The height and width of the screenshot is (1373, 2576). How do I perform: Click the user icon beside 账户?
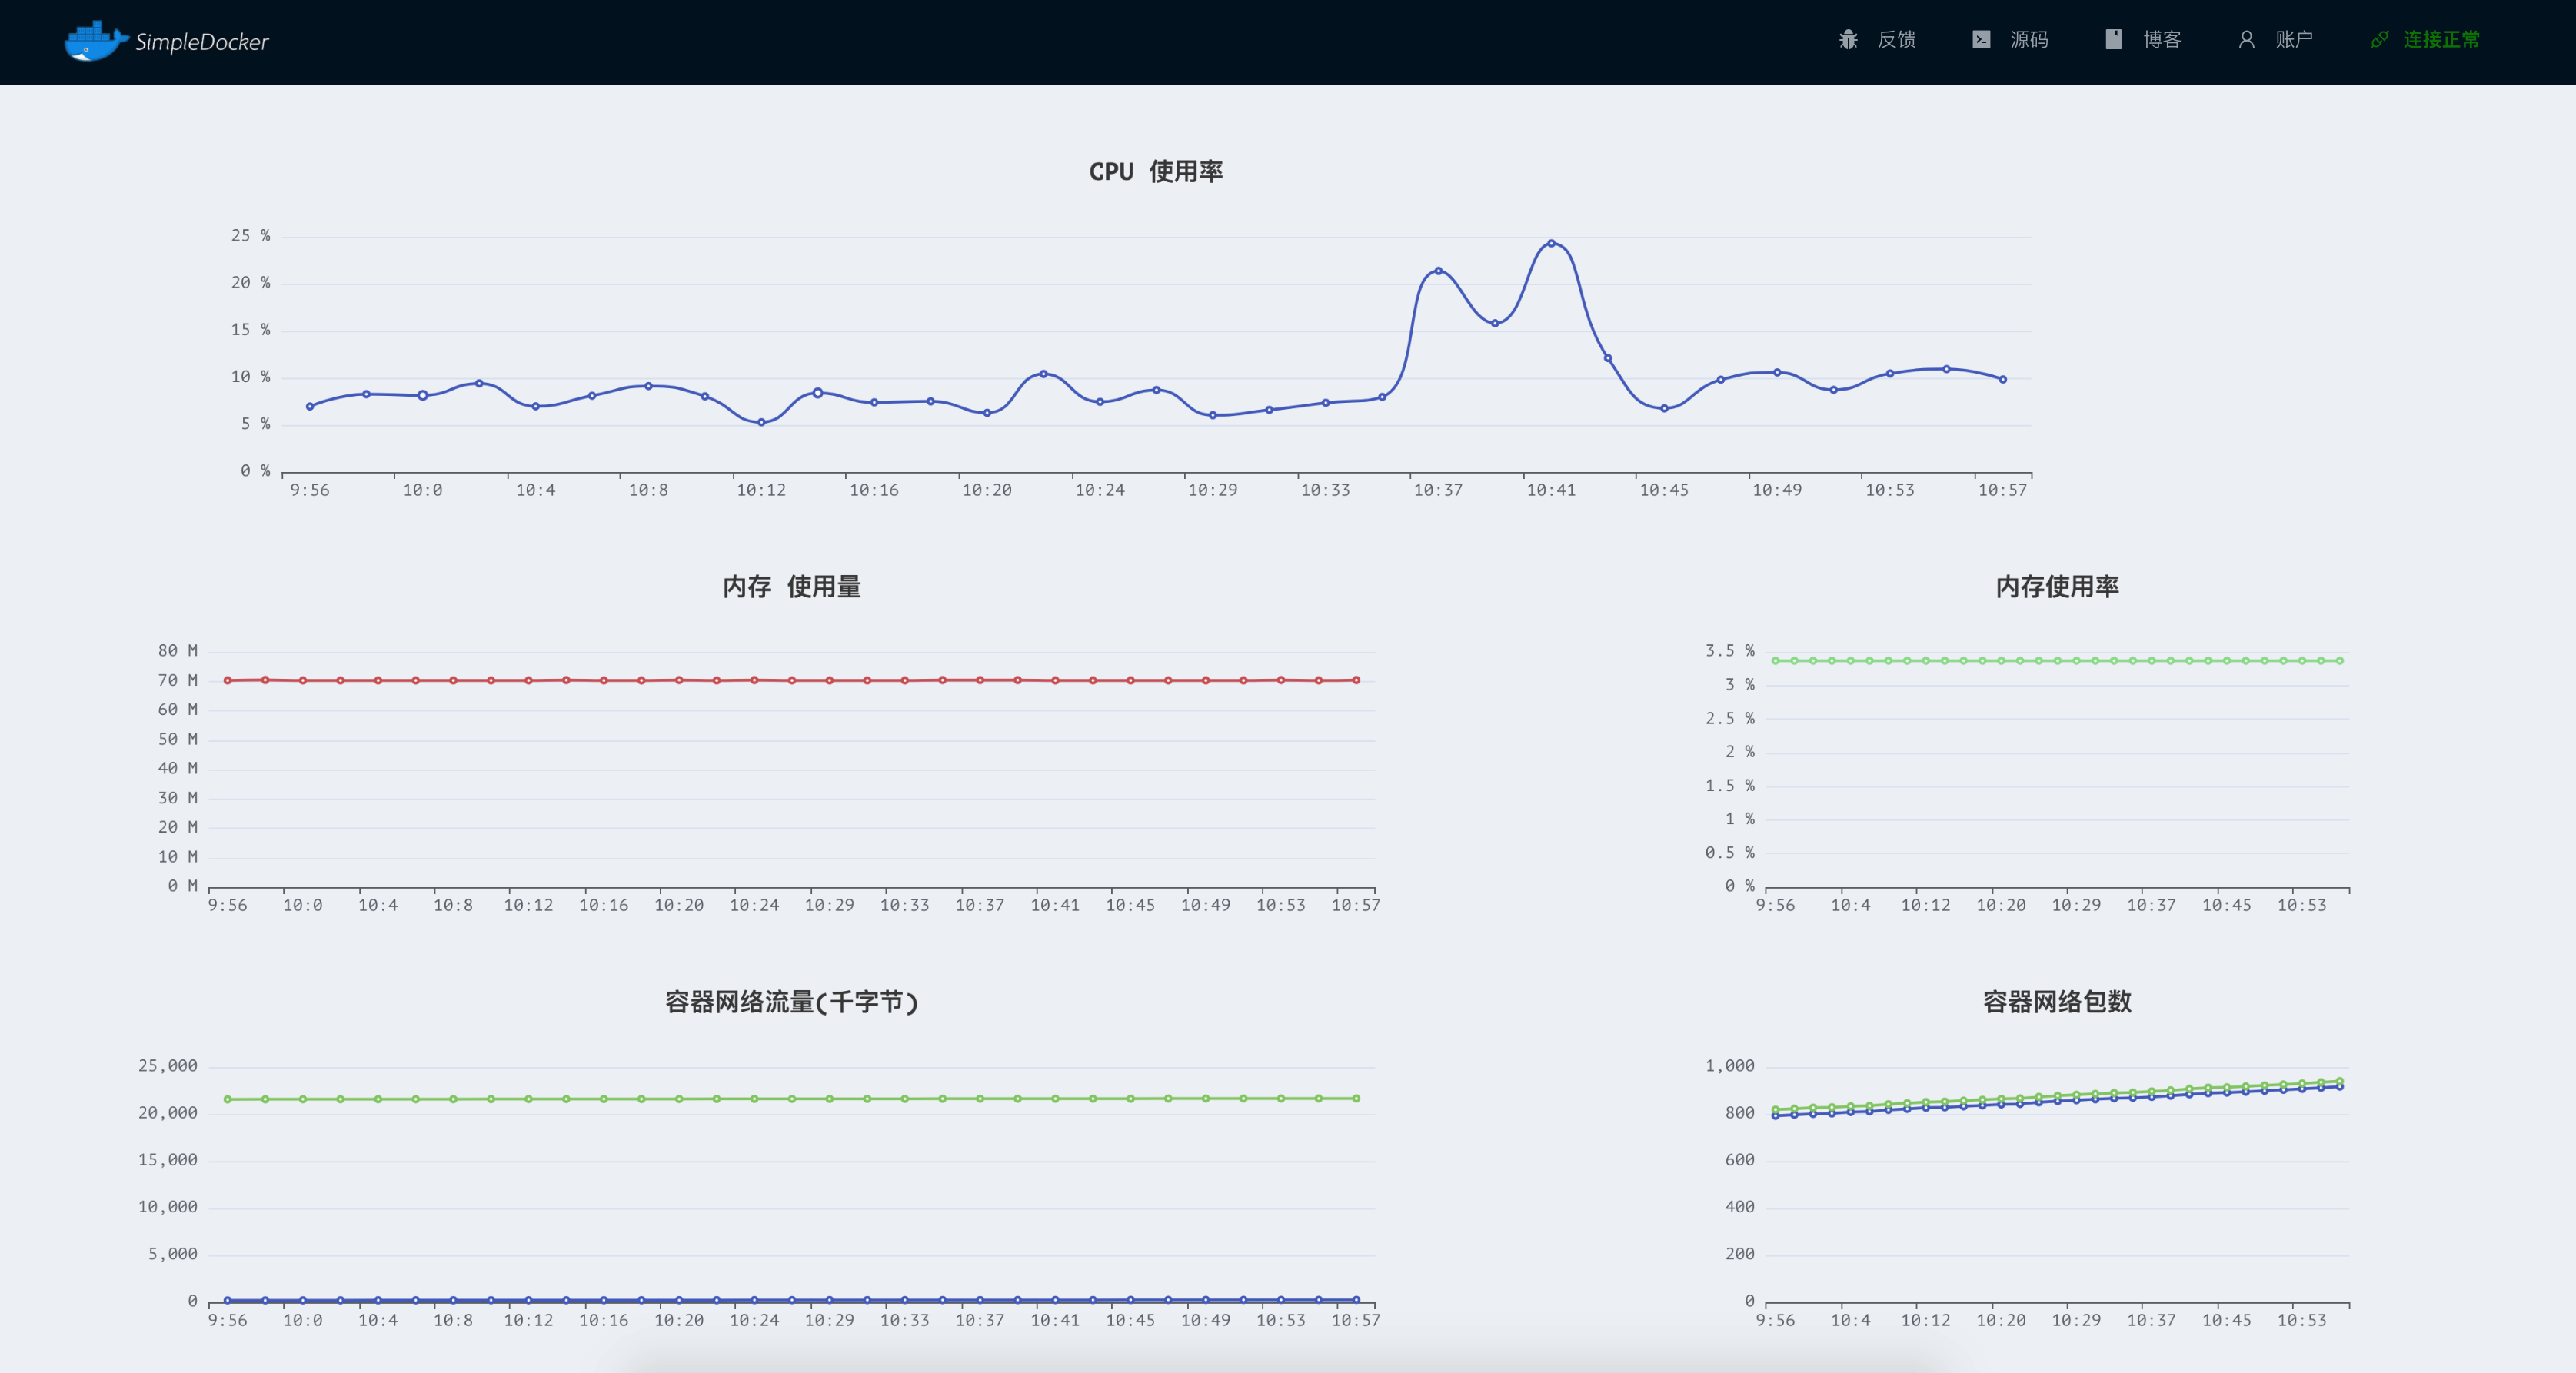2246,40
